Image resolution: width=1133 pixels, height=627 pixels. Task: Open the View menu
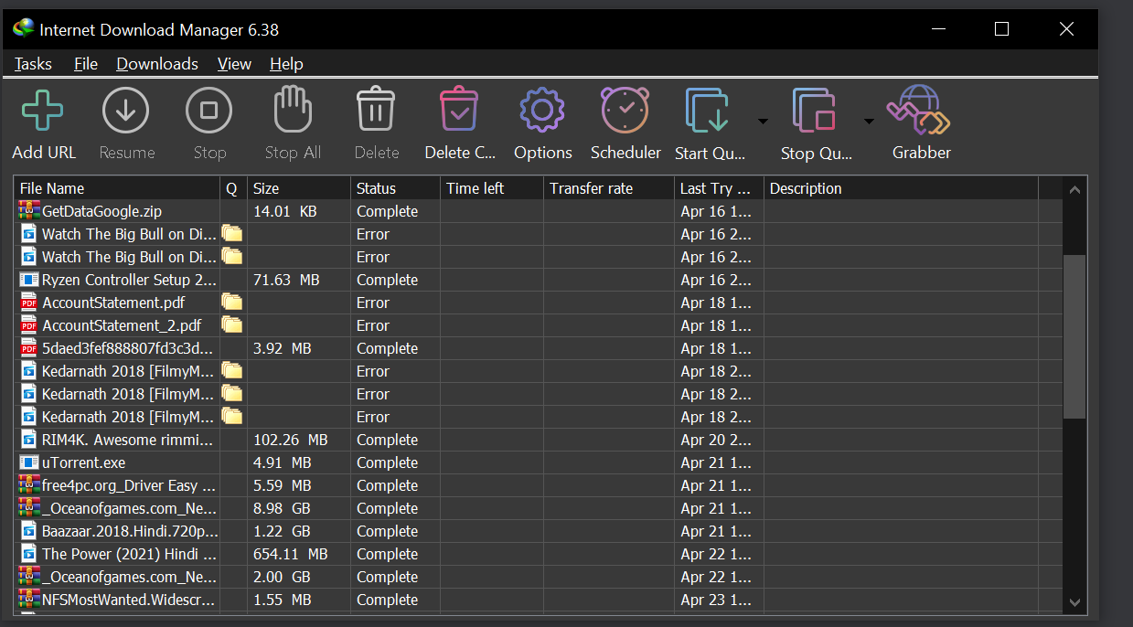point(234,64)
